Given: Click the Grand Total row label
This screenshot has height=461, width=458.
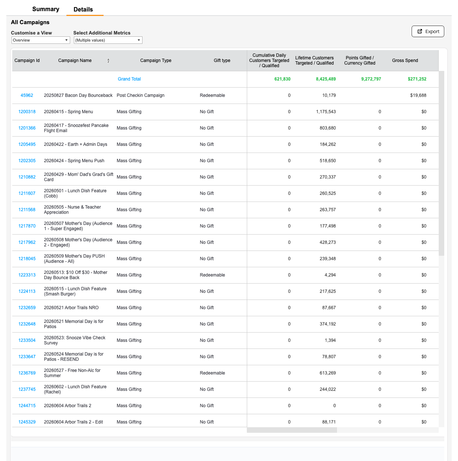Looking at the screenshot, I should click(129, 79).
